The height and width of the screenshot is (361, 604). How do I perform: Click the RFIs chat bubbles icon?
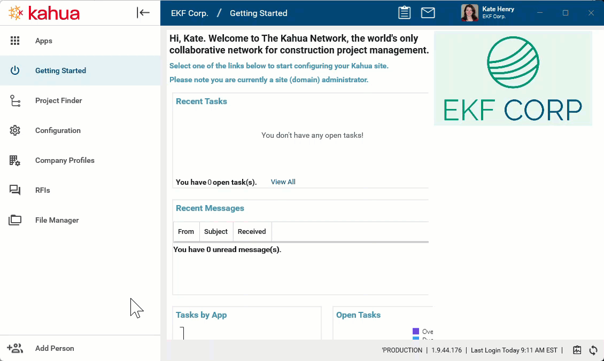15,191
